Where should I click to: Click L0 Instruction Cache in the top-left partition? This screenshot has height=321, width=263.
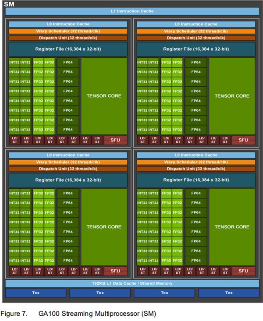(68, 24)
